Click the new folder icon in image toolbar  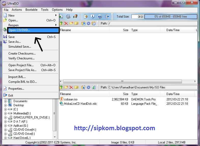(71, 23)
